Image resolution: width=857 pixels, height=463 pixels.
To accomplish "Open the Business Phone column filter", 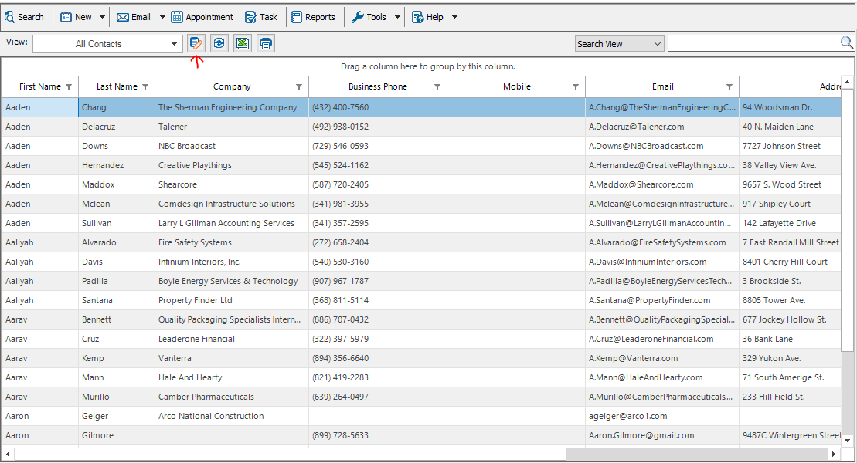I will pyautogui.click(x=437, y=86).
